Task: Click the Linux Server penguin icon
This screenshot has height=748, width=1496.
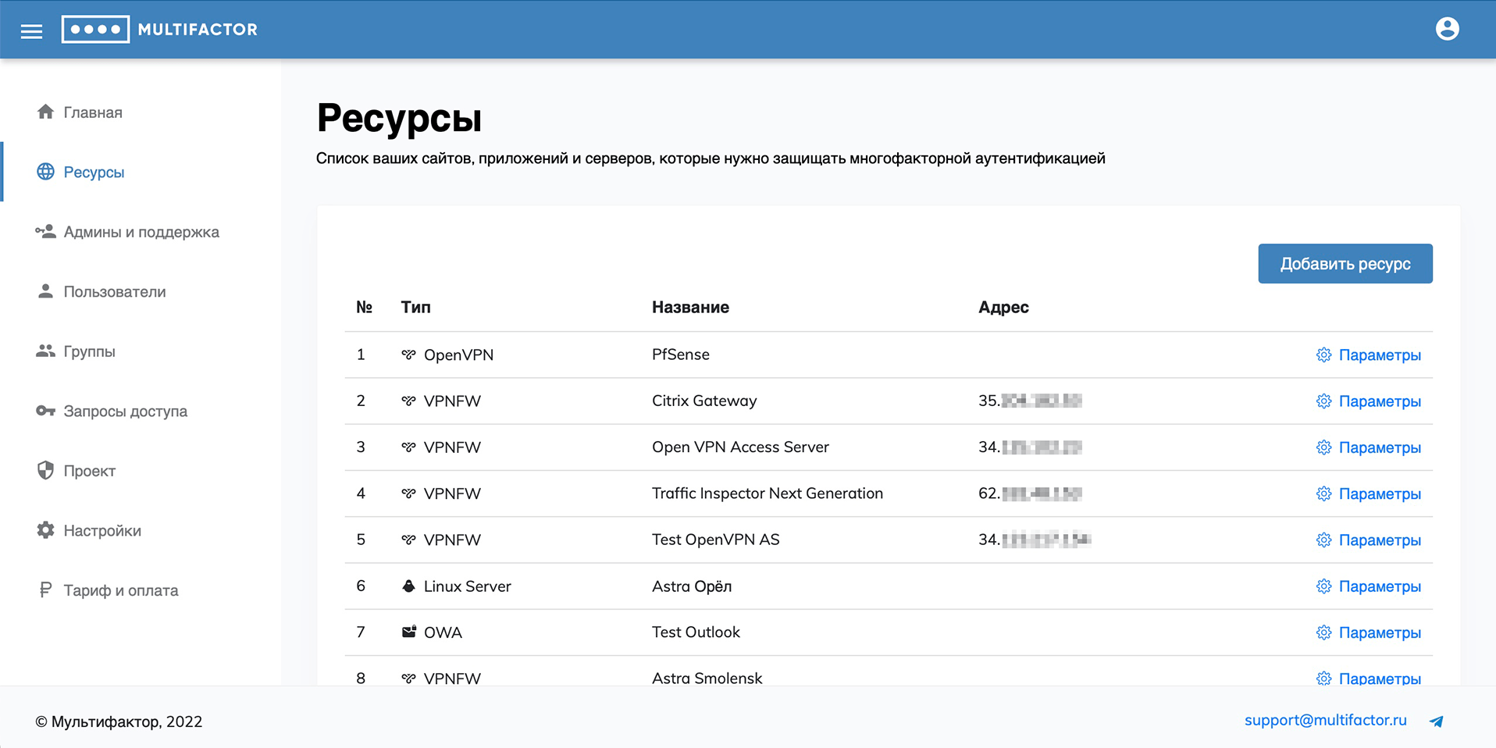Action: click(408, 586)
